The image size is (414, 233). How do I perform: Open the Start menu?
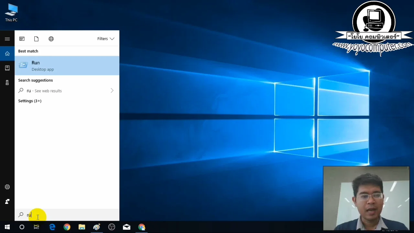point(7,227)
